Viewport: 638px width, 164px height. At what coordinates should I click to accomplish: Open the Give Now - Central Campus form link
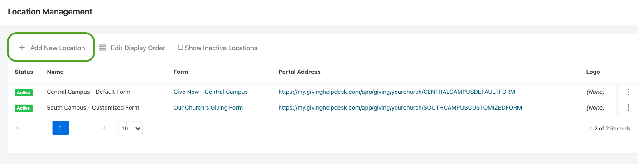pos(211,92)
